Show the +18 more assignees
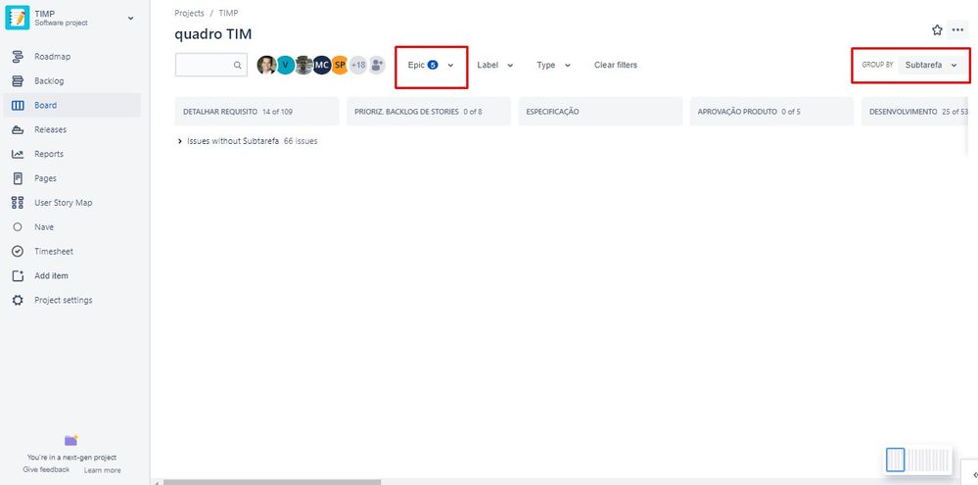Screen dimensions: 978x485 [358, 65]
